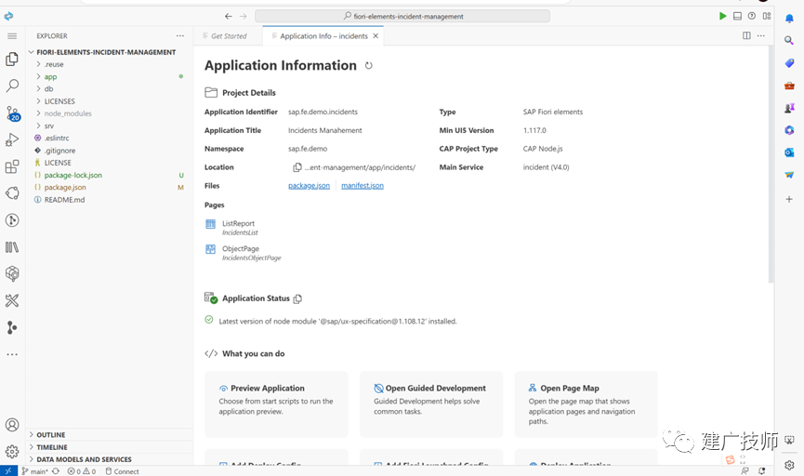The image size is (804, 476).
Task: Open the Run and Debug view
Action: (x=12, y=139)
